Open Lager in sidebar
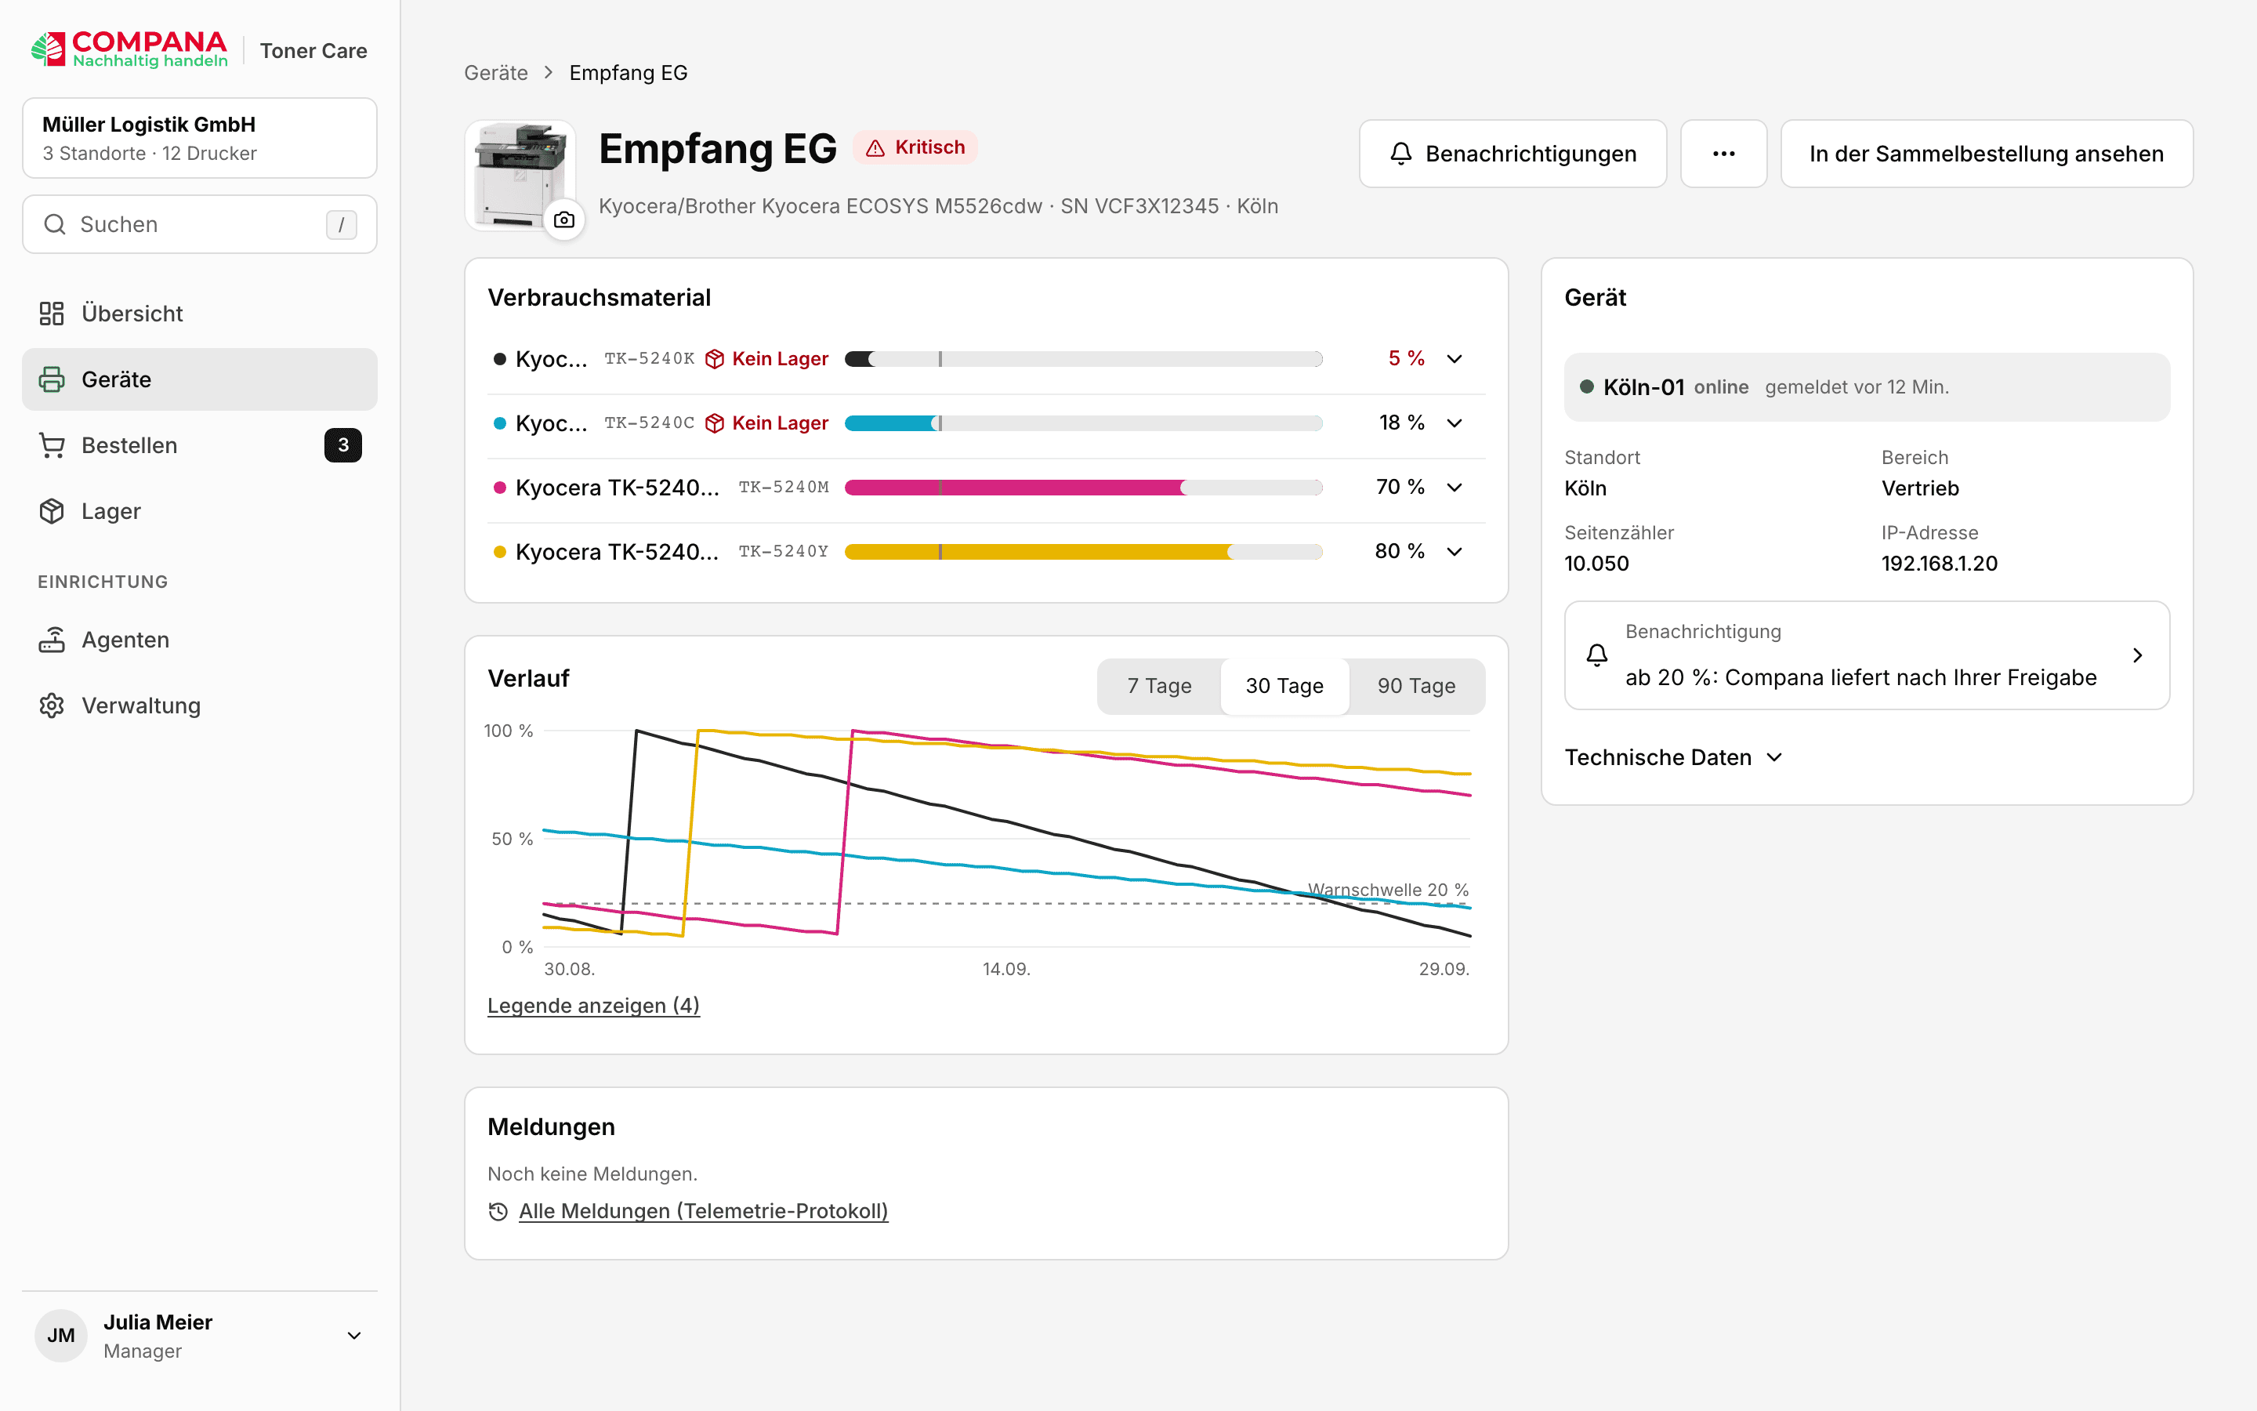2257x1411 pixels. point(200,511)
